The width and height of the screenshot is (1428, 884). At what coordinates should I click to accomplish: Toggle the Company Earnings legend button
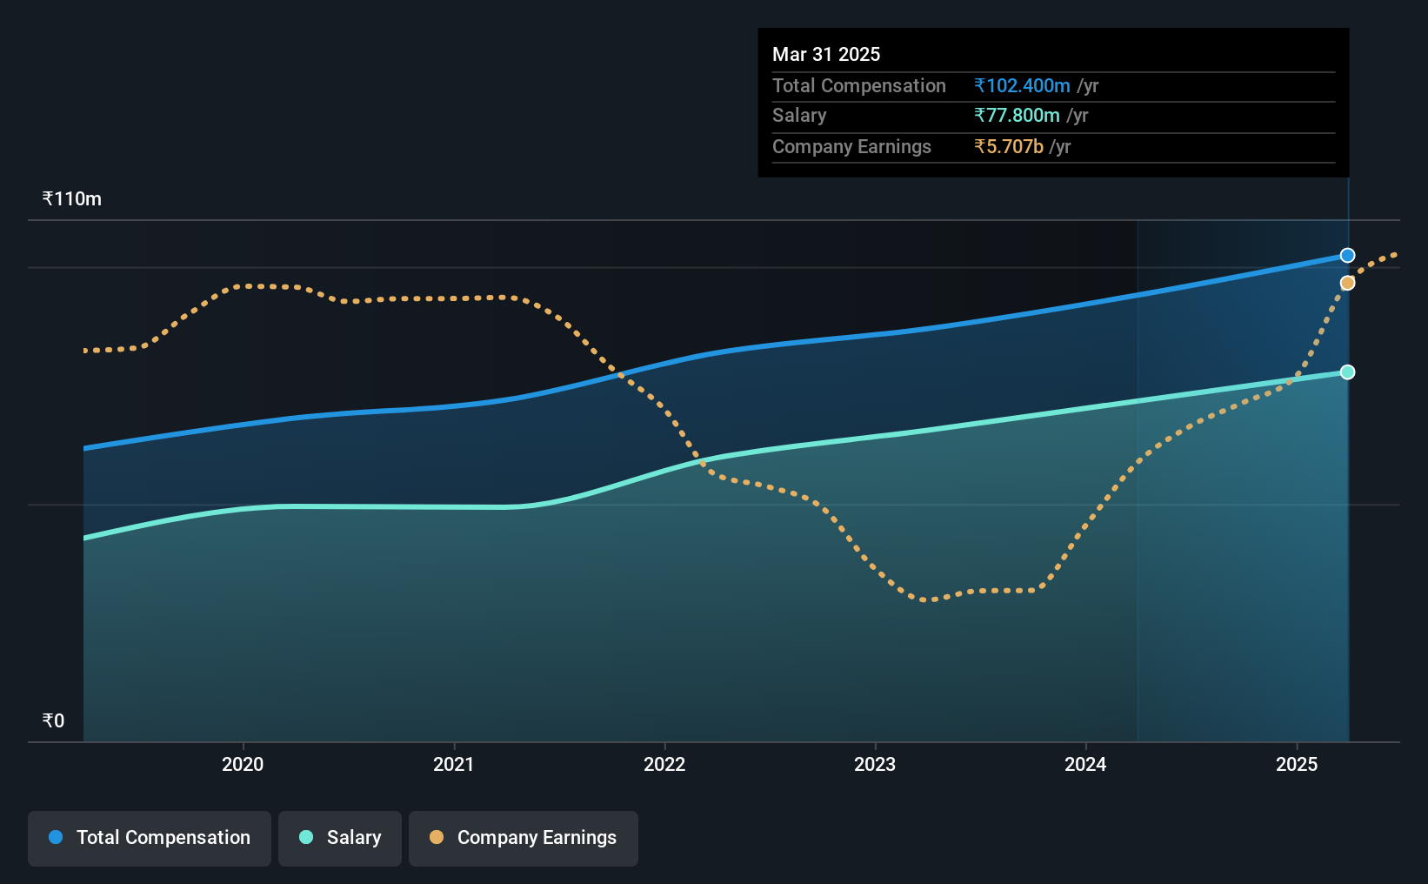pyautogui.click(x=524, y=838)
